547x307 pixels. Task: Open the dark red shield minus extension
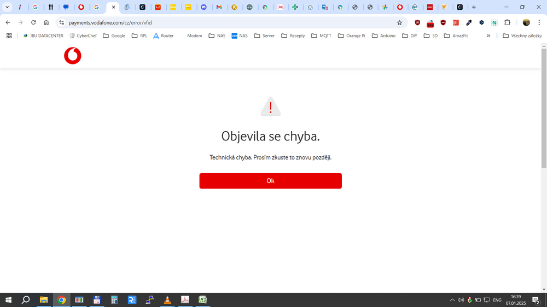point(443,22)
